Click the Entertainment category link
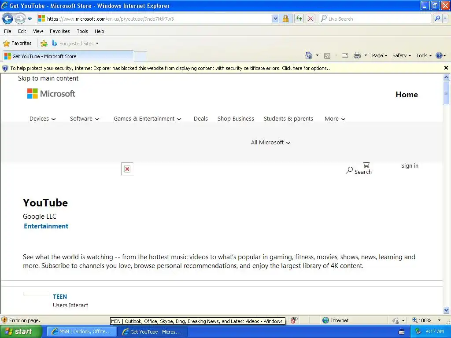Viewport: 451px width, 338px height. click(x=46, y=226)
